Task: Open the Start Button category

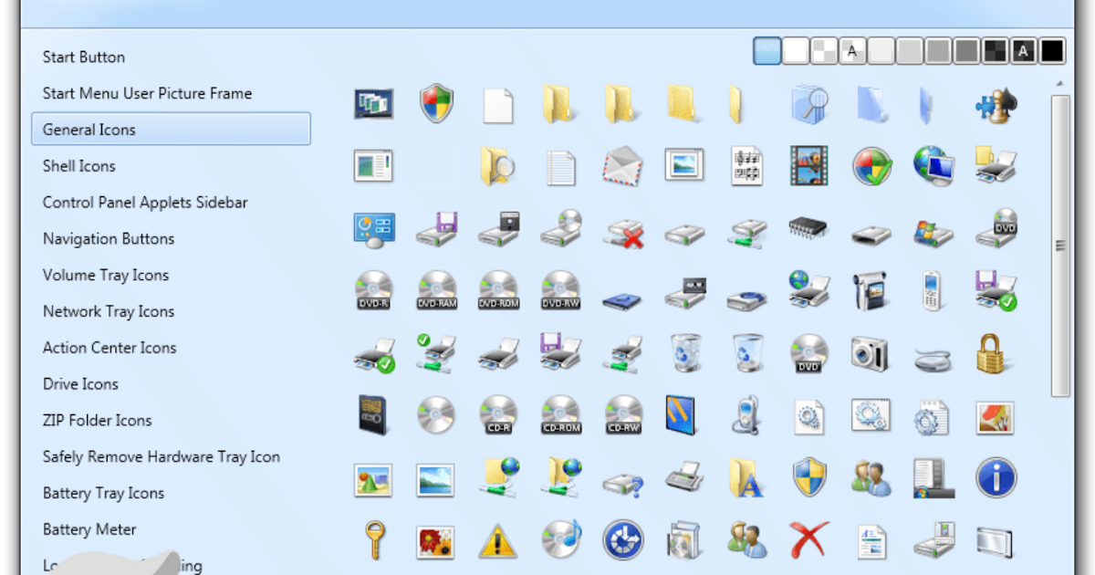Action: pos(84,57)
